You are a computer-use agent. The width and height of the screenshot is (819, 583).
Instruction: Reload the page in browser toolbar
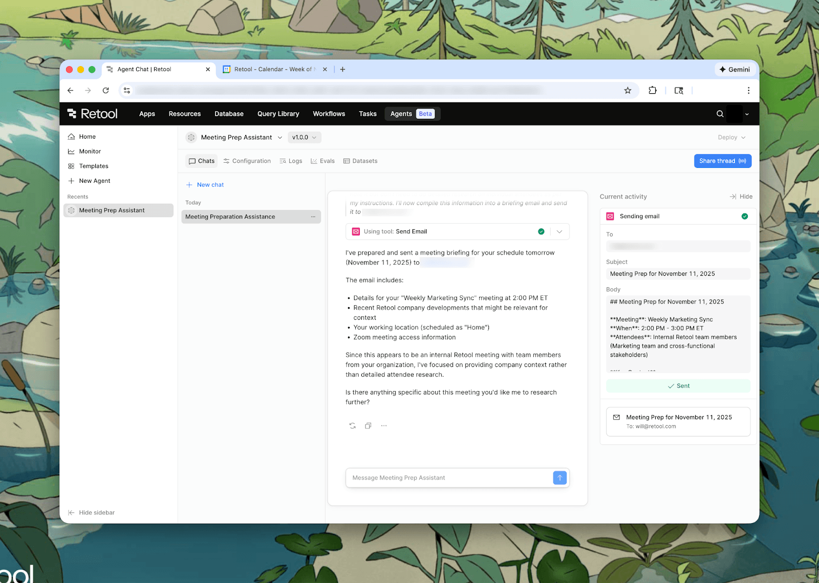tap(105, 91)
